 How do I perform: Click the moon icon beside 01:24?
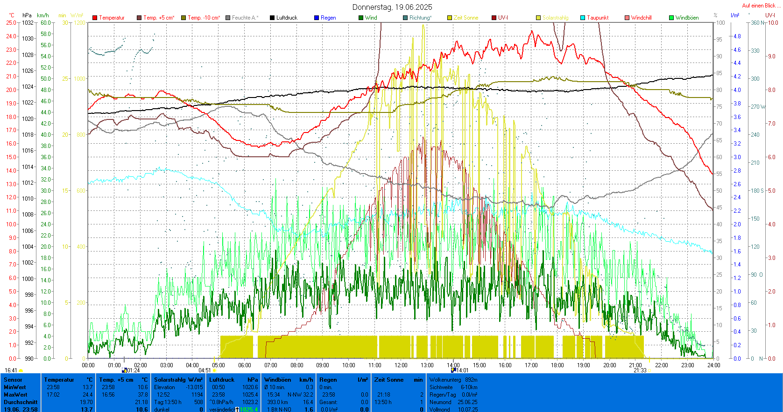tap(124, 370)
